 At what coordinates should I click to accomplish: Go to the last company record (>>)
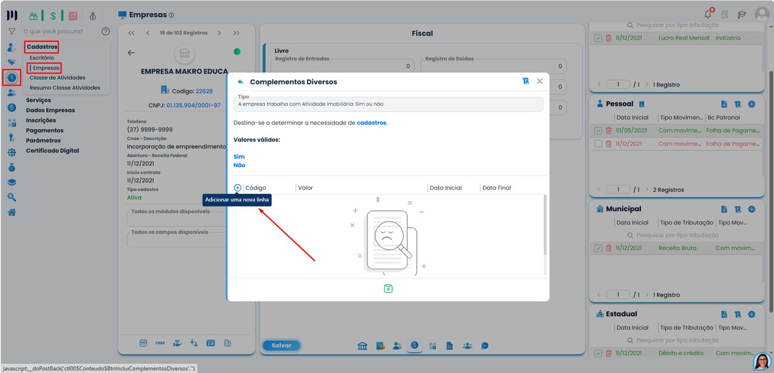click(x=237, y=33)
